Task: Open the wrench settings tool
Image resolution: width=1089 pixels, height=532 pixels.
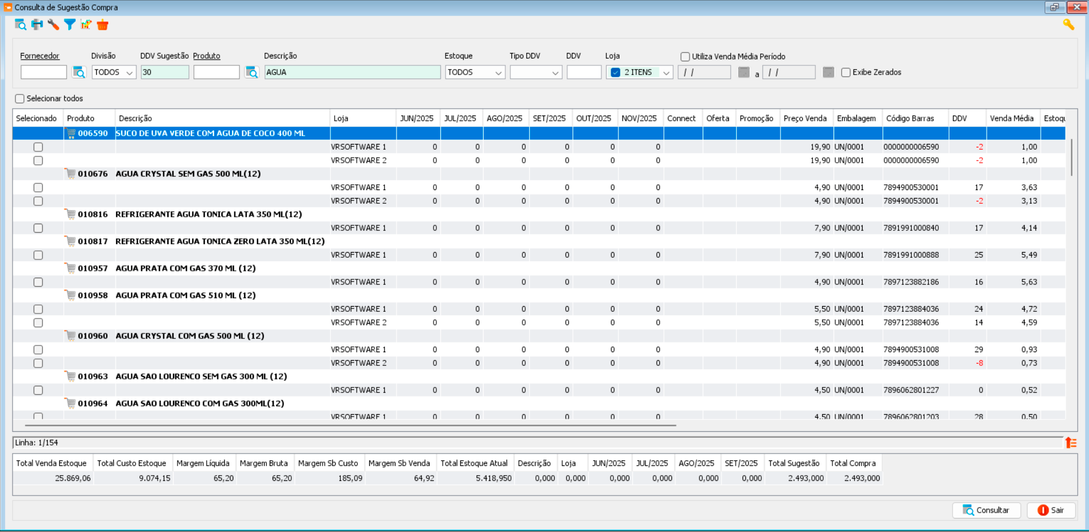Action: click(53, 24)
